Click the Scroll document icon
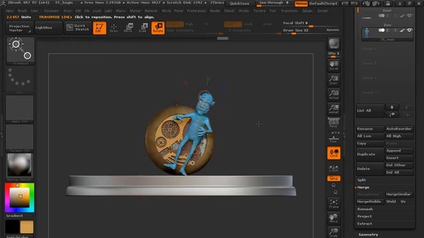The image size is (424, 238). coord(334,65)
